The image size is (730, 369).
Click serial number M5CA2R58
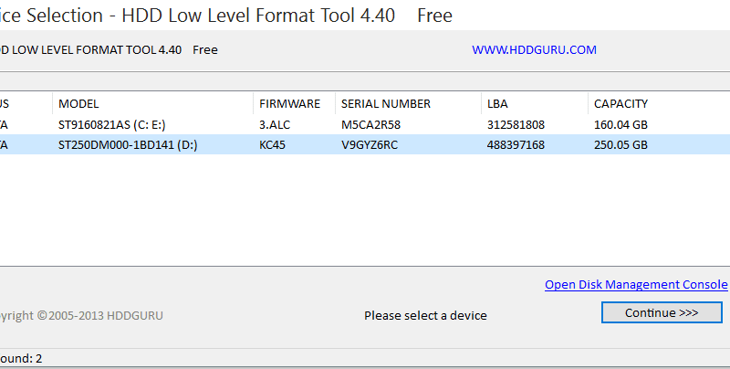pyautogui.click(x=370, y=125)
